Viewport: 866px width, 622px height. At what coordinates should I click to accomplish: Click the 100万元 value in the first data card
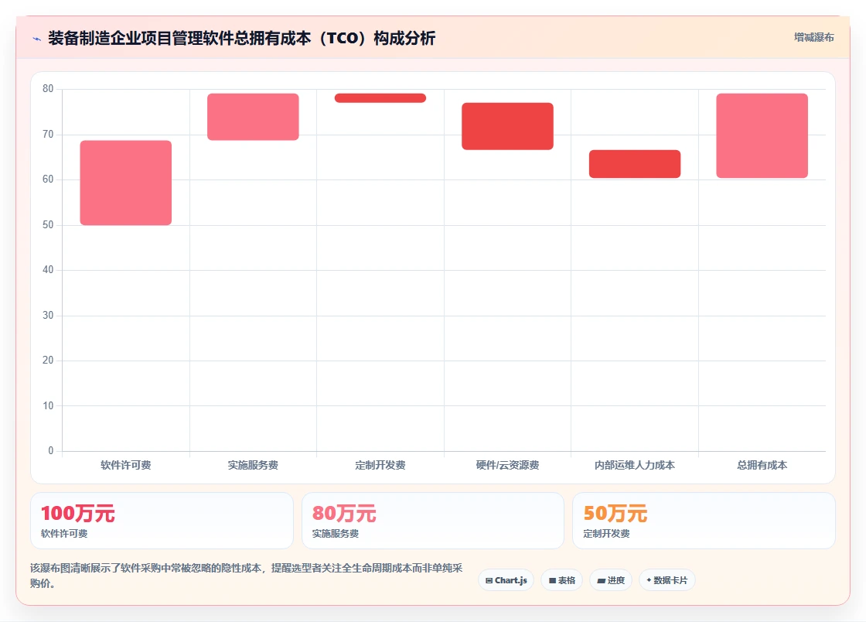(x=78, y=513)
